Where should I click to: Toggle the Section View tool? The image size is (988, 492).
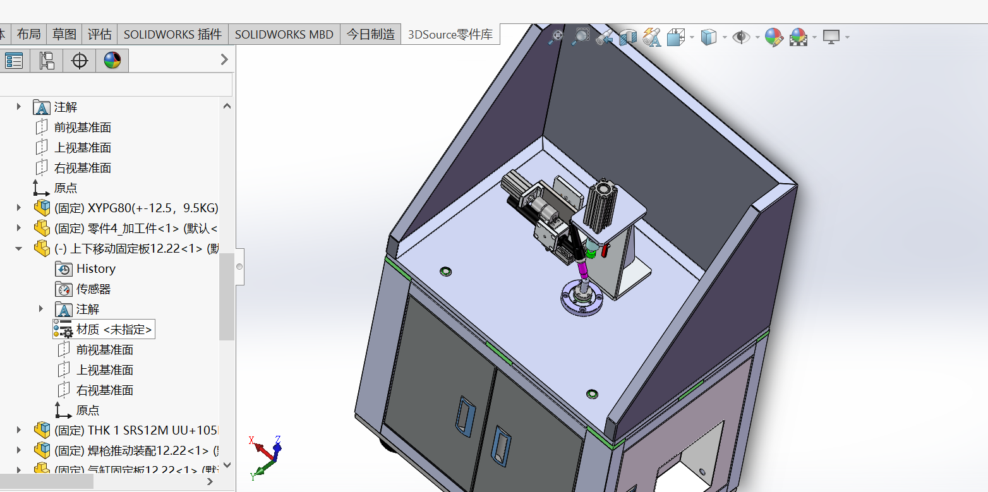pyautogui.click(x=627, y=37)
